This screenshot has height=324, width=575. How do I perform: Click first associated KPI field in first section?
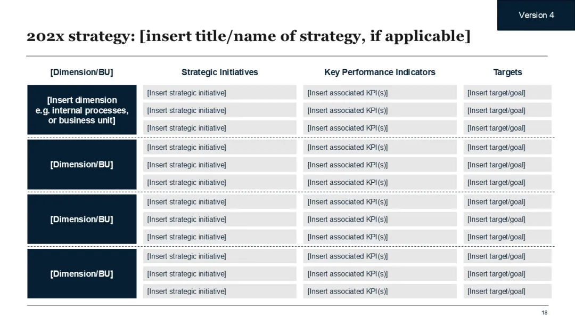(x=380, y=93)
